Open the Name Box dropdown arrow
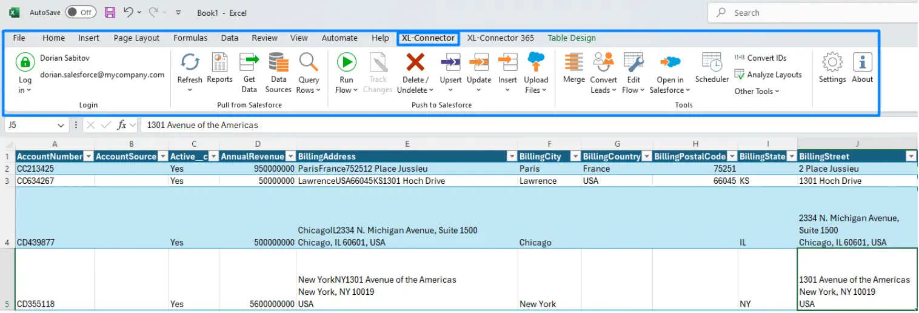Screen dimensions: 919x313 [x=60, y=125]
